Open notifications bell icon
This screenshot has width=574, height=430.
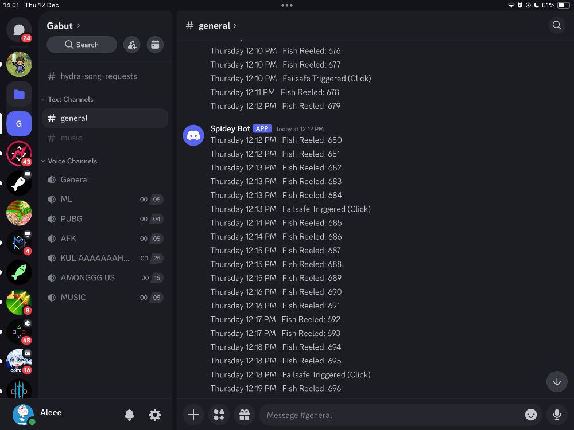(129, 415)
